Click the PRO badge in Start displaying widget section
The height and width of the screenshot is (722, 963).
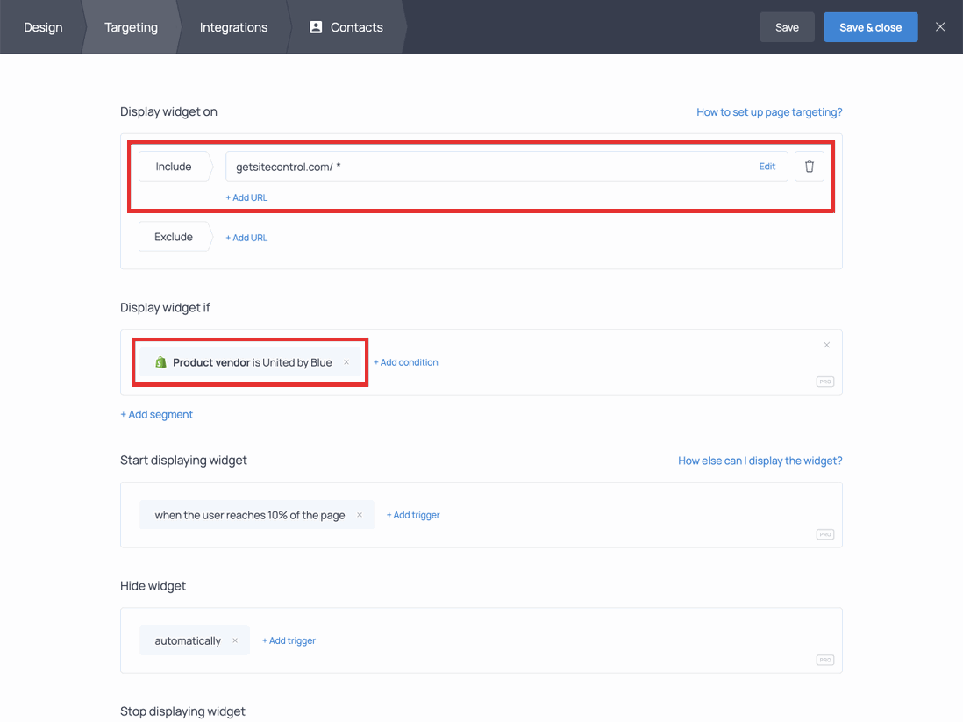[x=825, y=534]
